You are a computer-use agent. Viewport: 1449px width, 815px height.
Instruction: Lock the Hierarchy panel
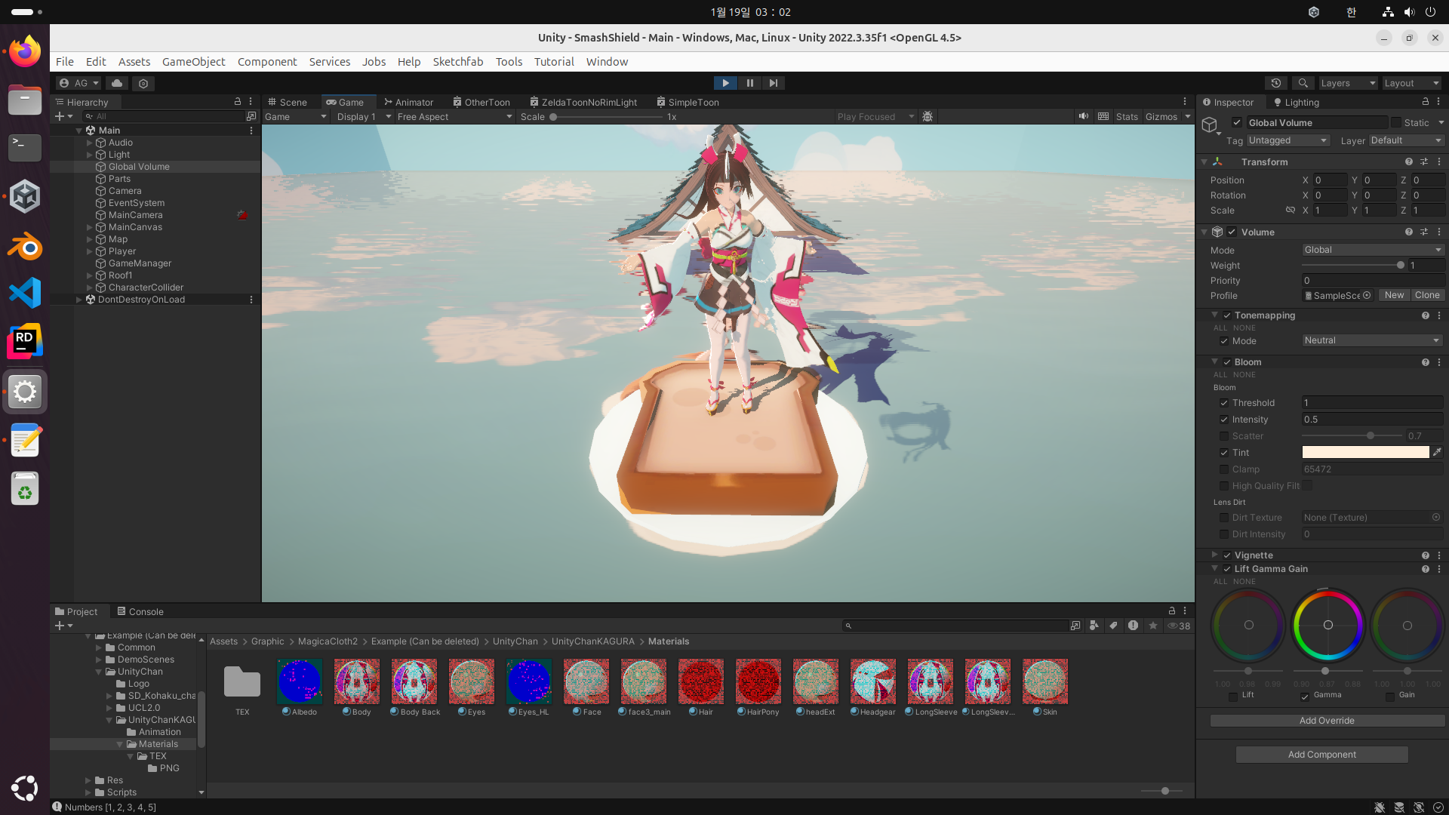[x=237, y=102]
